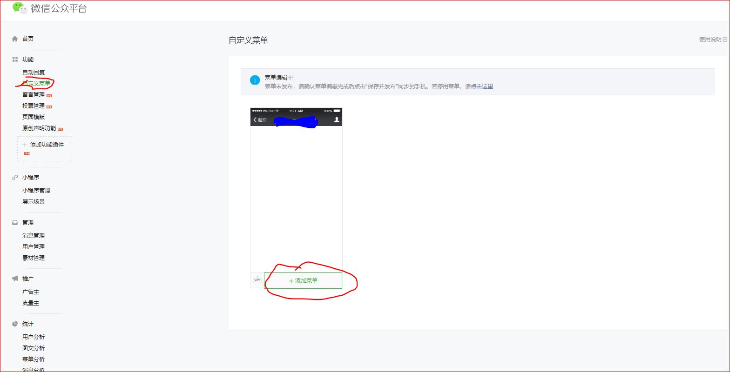Click the 微信公众平台 title text
The width and height of the screenshot is (730, 372).
[x=59, y=8]
